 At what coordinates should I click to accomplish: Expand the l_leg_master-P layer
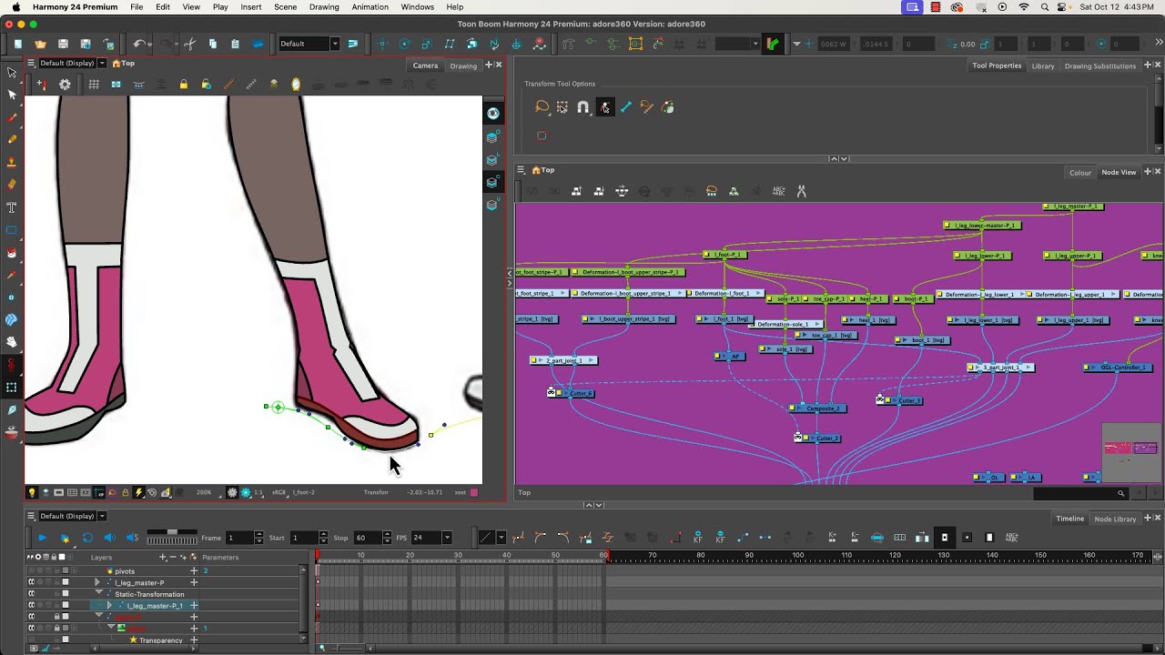(x=97, y=582)
